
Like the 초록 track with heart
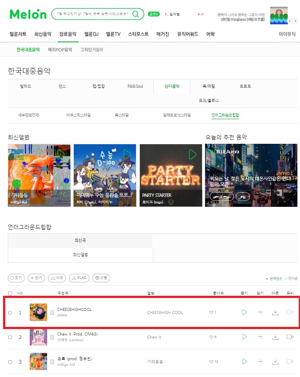(211, 361)
